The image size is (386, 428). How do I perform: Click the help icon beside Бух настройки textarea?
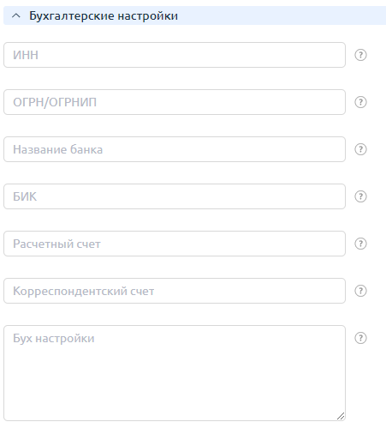(360, 338)
